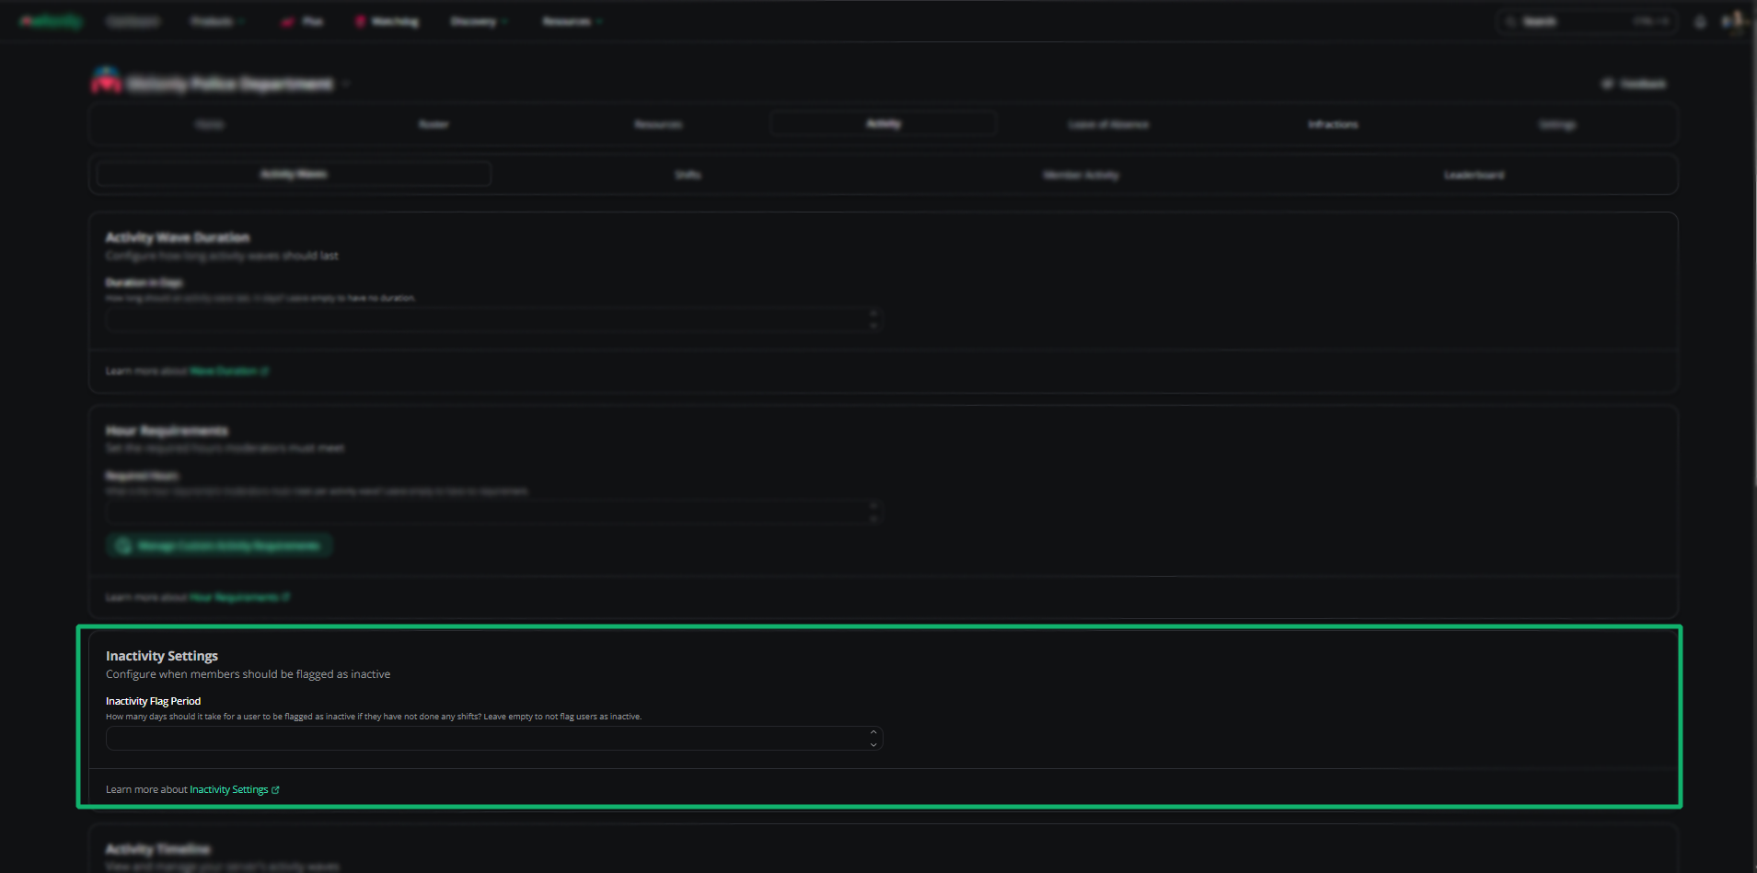The width and height of the screenshot is (1757, 873).
Task: Switch to the Activity Waves sub-tab
Action: (x=294, y=174)
